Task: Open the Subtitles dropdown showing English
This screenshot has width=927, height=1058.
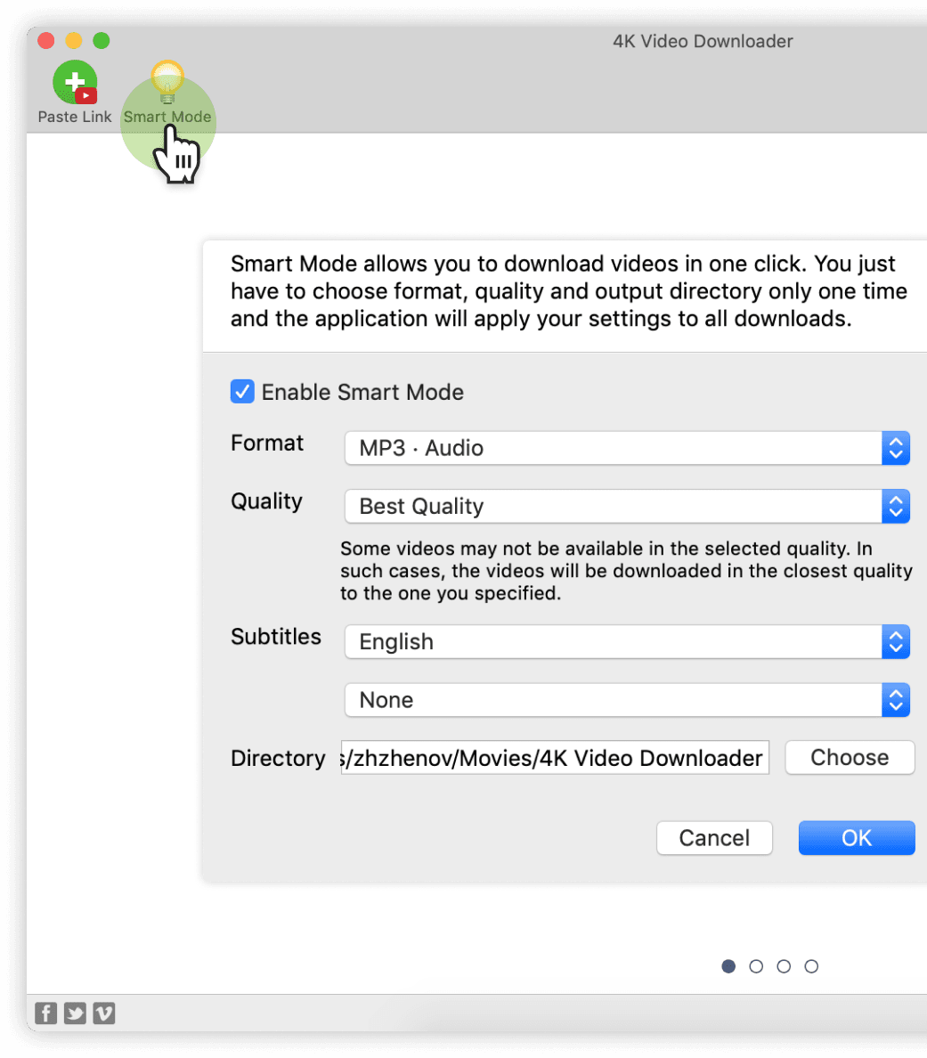Action: (x=627, y=642)
